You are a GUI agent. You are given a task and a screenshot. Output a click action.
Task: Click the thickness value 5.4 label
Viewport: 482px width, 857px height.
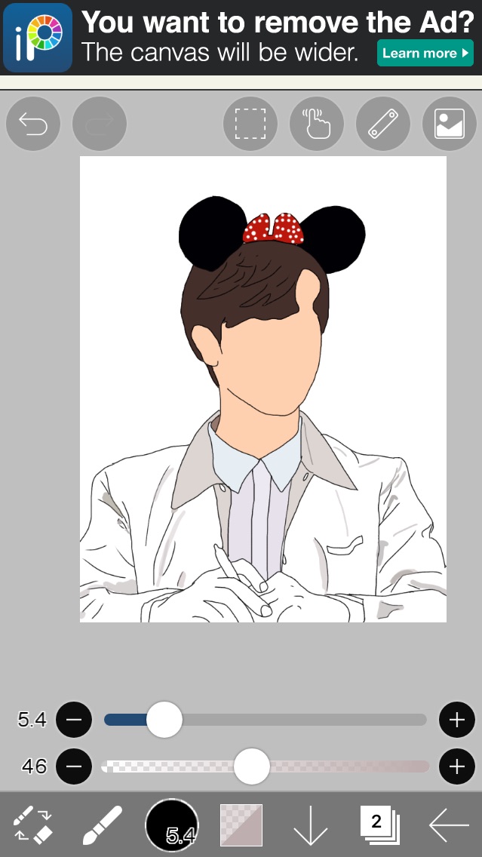[x=32, y=720]
